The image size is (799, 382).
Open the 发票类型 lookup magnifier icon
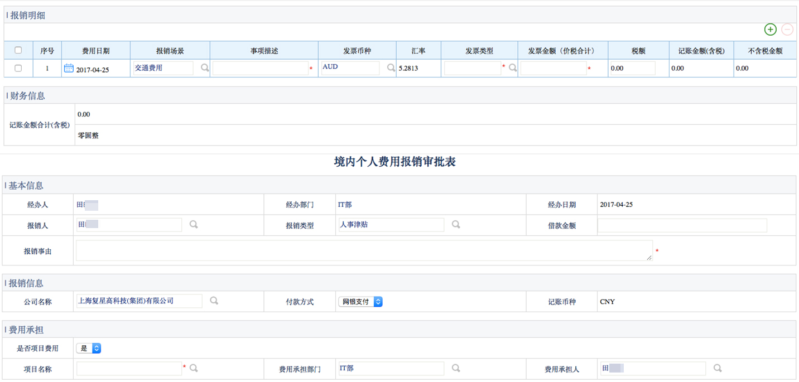tap(513, 68)
